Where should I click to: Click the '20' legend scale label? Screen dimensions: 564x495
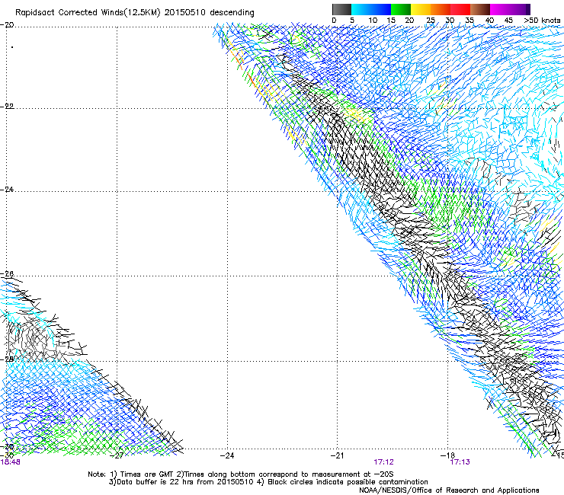(409, 21)
